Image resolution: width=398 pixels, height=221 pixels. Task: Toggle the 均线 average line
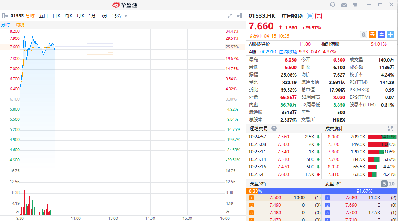tap(20, 24)
